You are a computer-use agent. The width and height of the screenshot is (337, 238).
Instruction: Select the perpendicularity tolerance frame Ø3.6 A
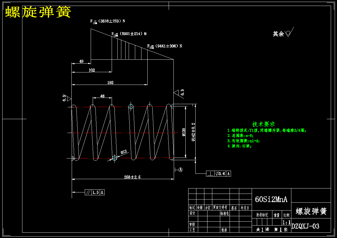click(x=218, y=173)
